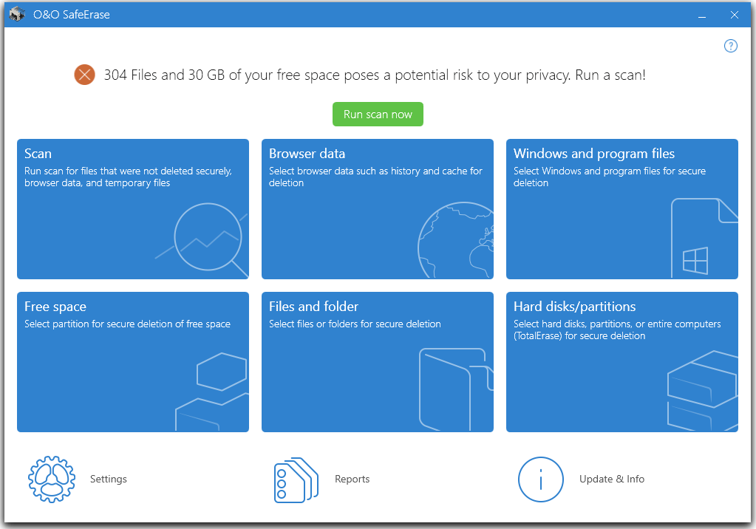Click the stacked disks graphic on Hard disks tile
This screenshot has height=529, width=756.
[x=702, y=391]
